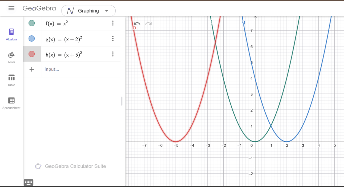The height and width of the screenshot is (187, 344).
Task: Toggle visibility of function f(x)
Action: point(32,23)
